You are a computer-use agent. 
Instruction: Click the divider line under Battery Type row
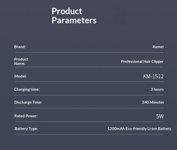click(89, 135)
